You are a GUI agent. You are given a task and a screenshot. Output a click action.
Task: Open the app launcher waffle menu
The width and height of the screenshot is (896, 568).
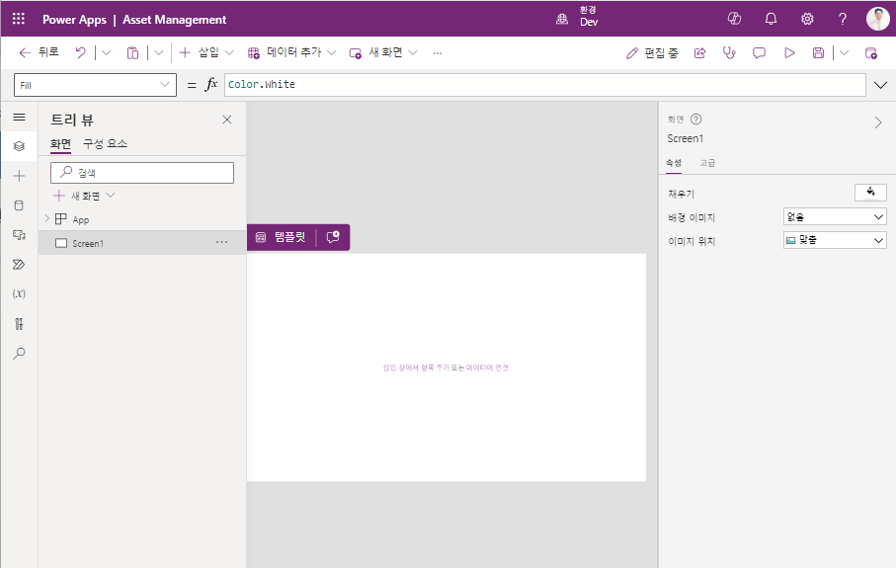click(19, 19)
